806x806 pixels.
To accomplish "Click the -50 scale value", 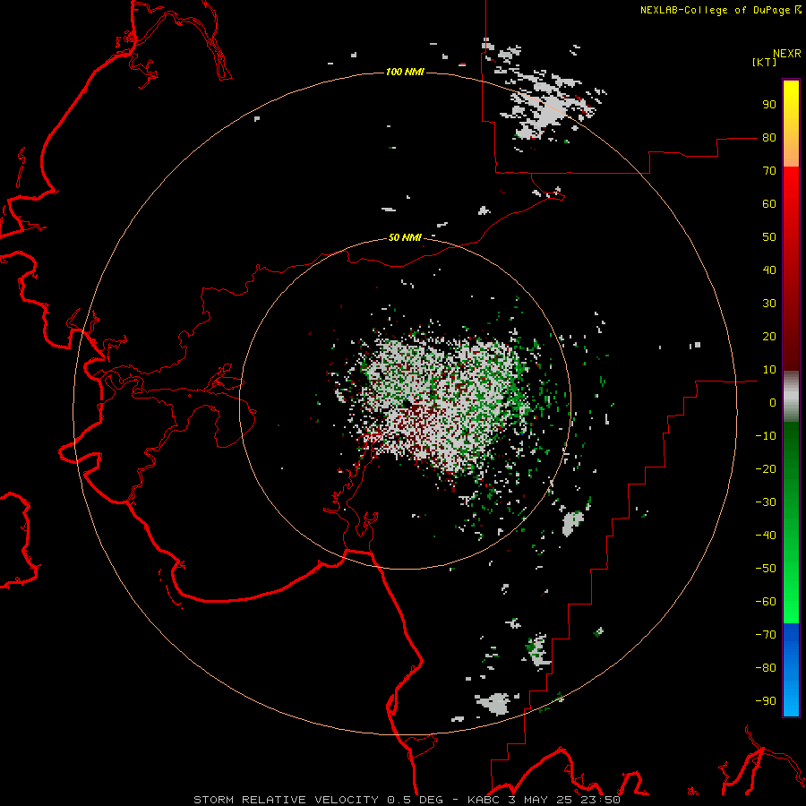I will [766, 569].
